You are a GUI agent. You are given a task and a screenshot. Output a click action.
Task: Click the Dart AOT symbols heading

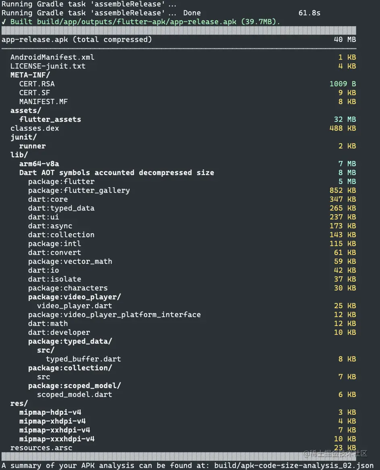tap(117, 173)
